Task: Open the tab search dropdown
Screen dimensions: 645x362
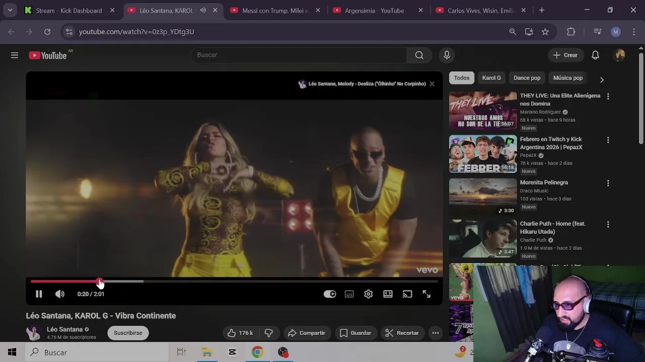Action: tap(10, 10)
